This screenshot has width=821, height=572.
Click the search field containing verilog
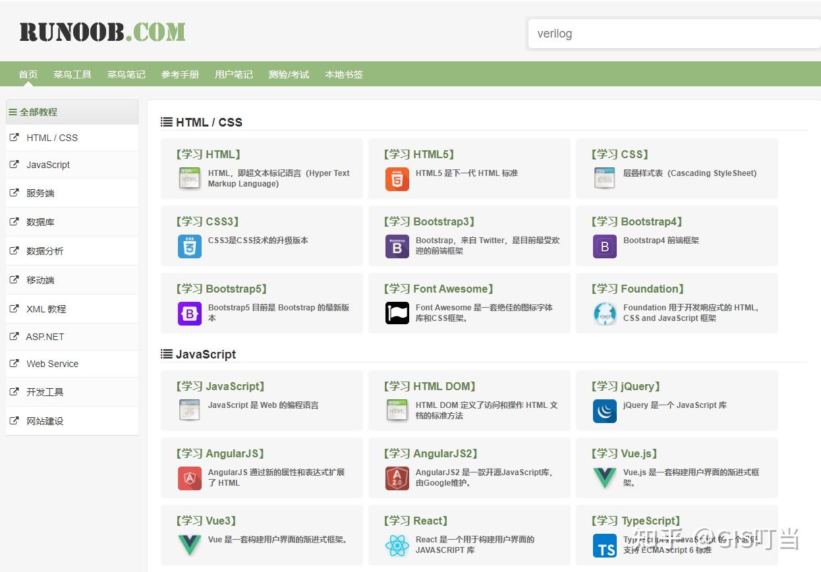[x=674, y=34]
